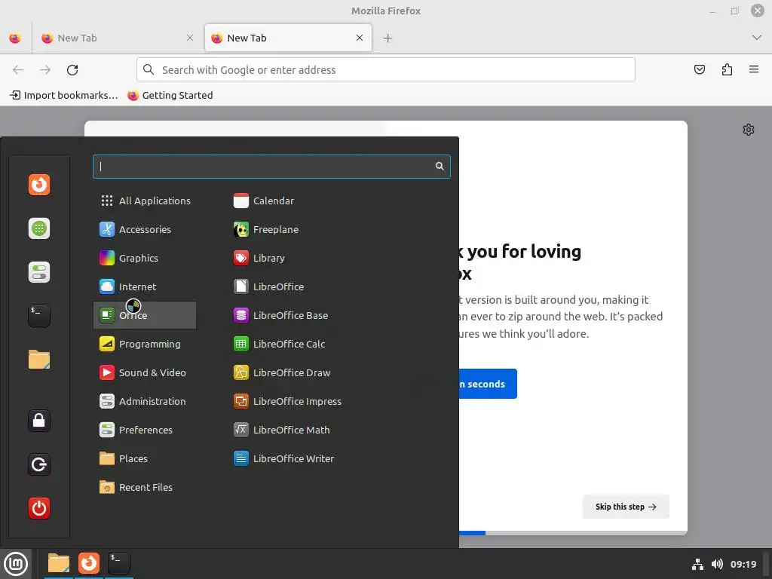Click the red power/shut down icon

coord(39,509)
